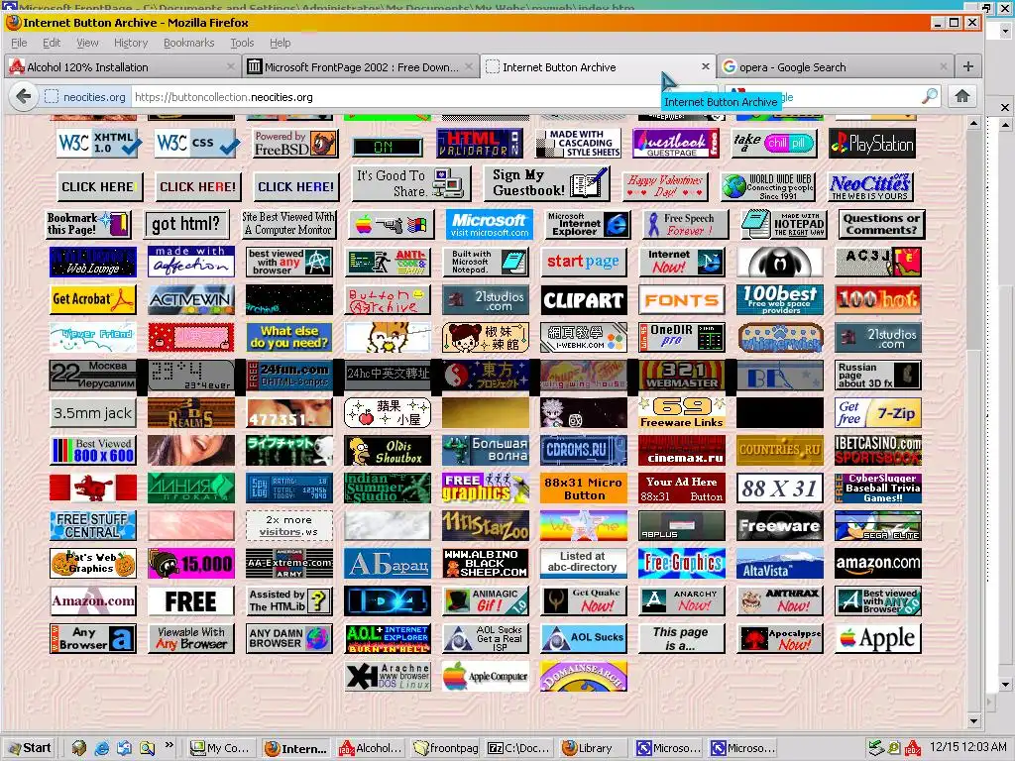Screen dimensions: 1015x761
Task: Click the URL address bar field
Action: (395, 97)
